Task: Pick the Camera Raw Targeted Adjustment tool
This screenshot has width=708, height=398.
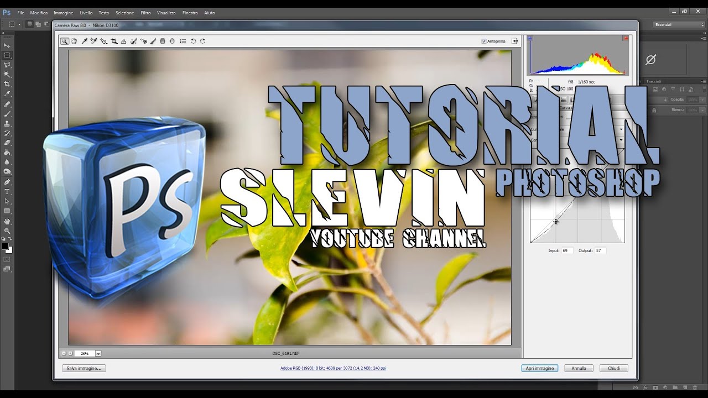Action: pos(103,41)
